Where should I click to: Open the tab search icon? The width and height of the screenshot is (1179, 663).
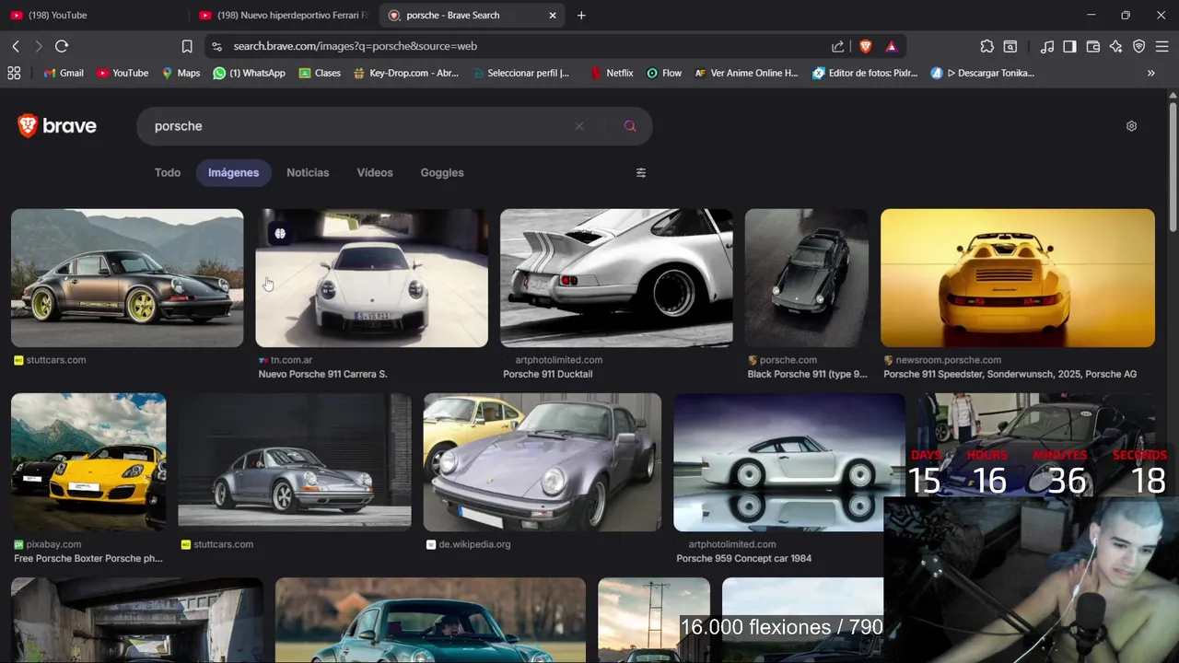(x=1010, y=46)
